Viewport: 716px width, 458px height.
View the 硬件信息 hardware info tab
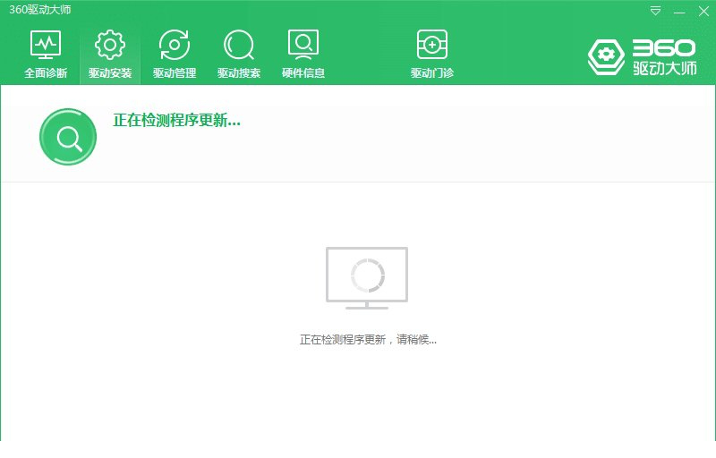pos(303,54)
